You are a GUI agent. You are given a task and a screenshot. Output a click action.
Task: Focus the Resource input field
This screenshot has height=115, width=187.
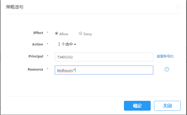(x=104, y=70)
